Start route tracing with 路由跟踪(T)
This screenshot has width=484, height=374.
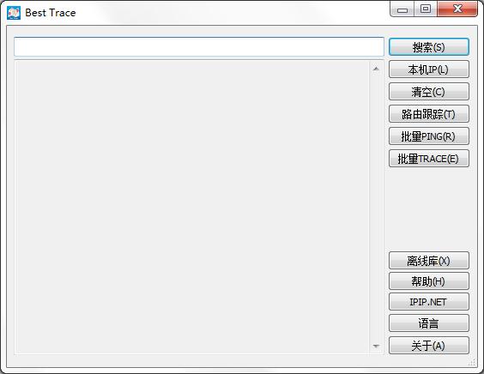pyautogui.click(x=429, y=114)
